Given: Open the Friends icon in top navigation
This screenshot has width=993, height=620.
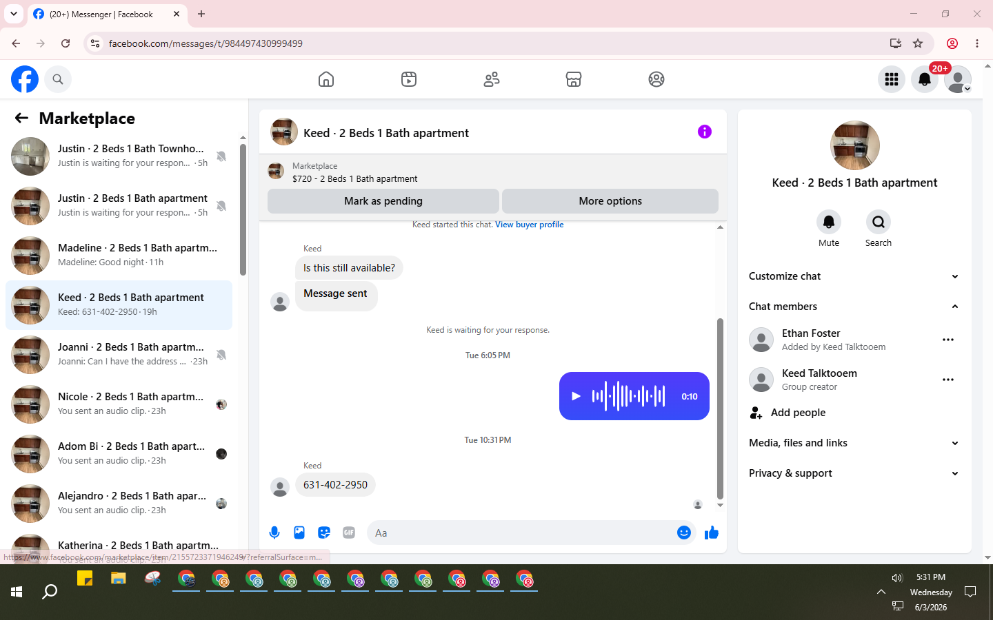Looking at the screenshot, I should pyautogui.click(x=492, y=79).
